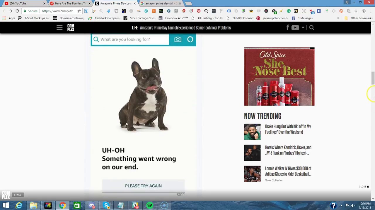
Task: Click the Complex logo in header
Action: click(71, 28)
